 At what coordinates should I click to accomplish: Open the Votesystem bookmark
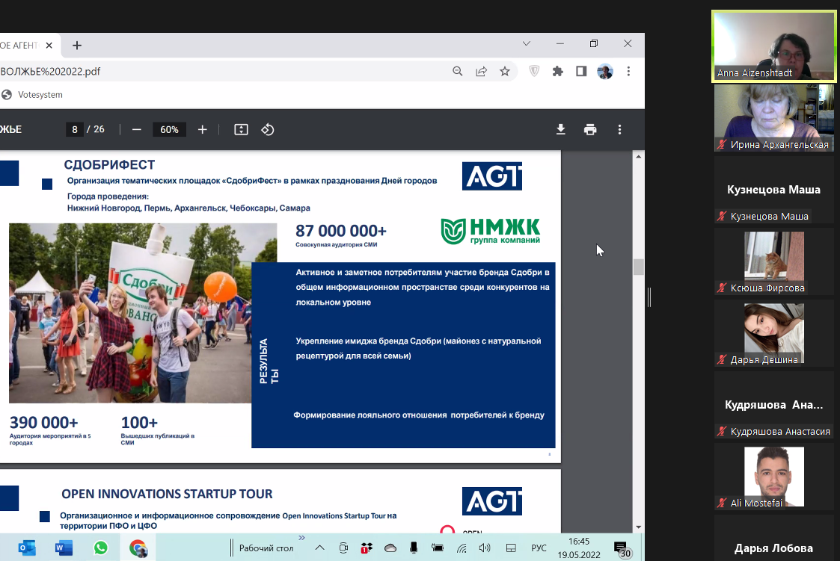pos(32,95)
